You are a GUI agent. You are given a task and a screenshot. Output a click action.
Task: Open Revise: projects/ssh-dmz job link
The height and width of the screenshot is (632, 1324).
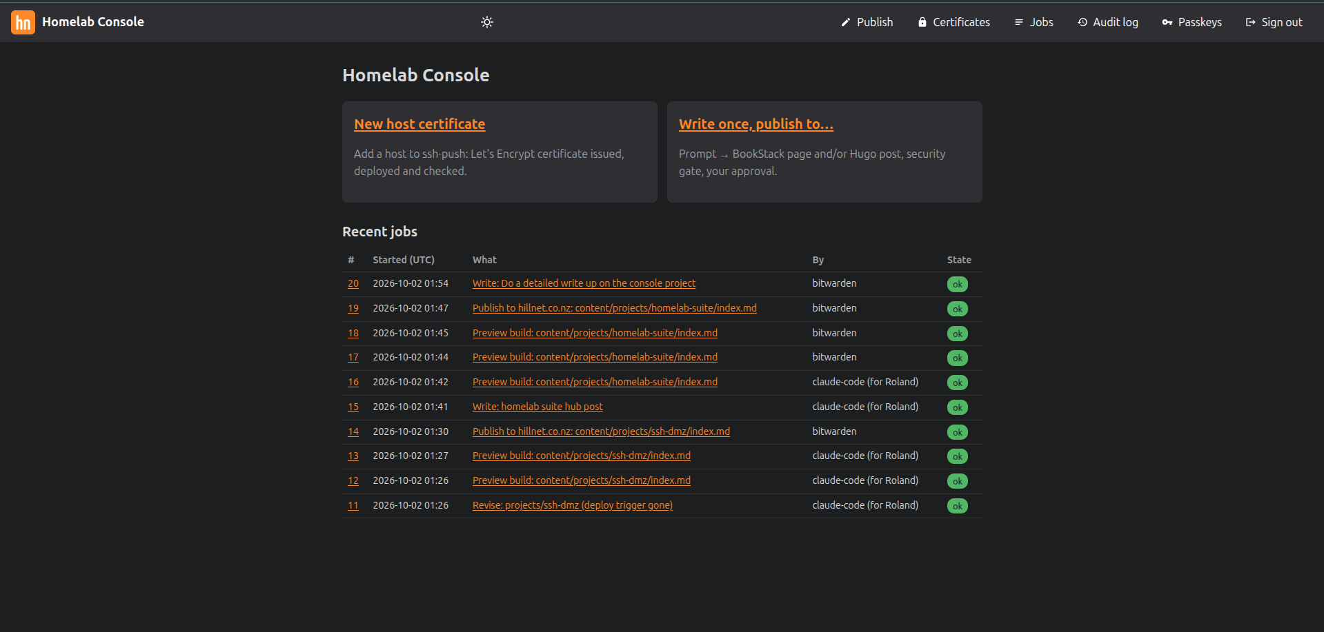pyautogui.click(x=573, y=505)
